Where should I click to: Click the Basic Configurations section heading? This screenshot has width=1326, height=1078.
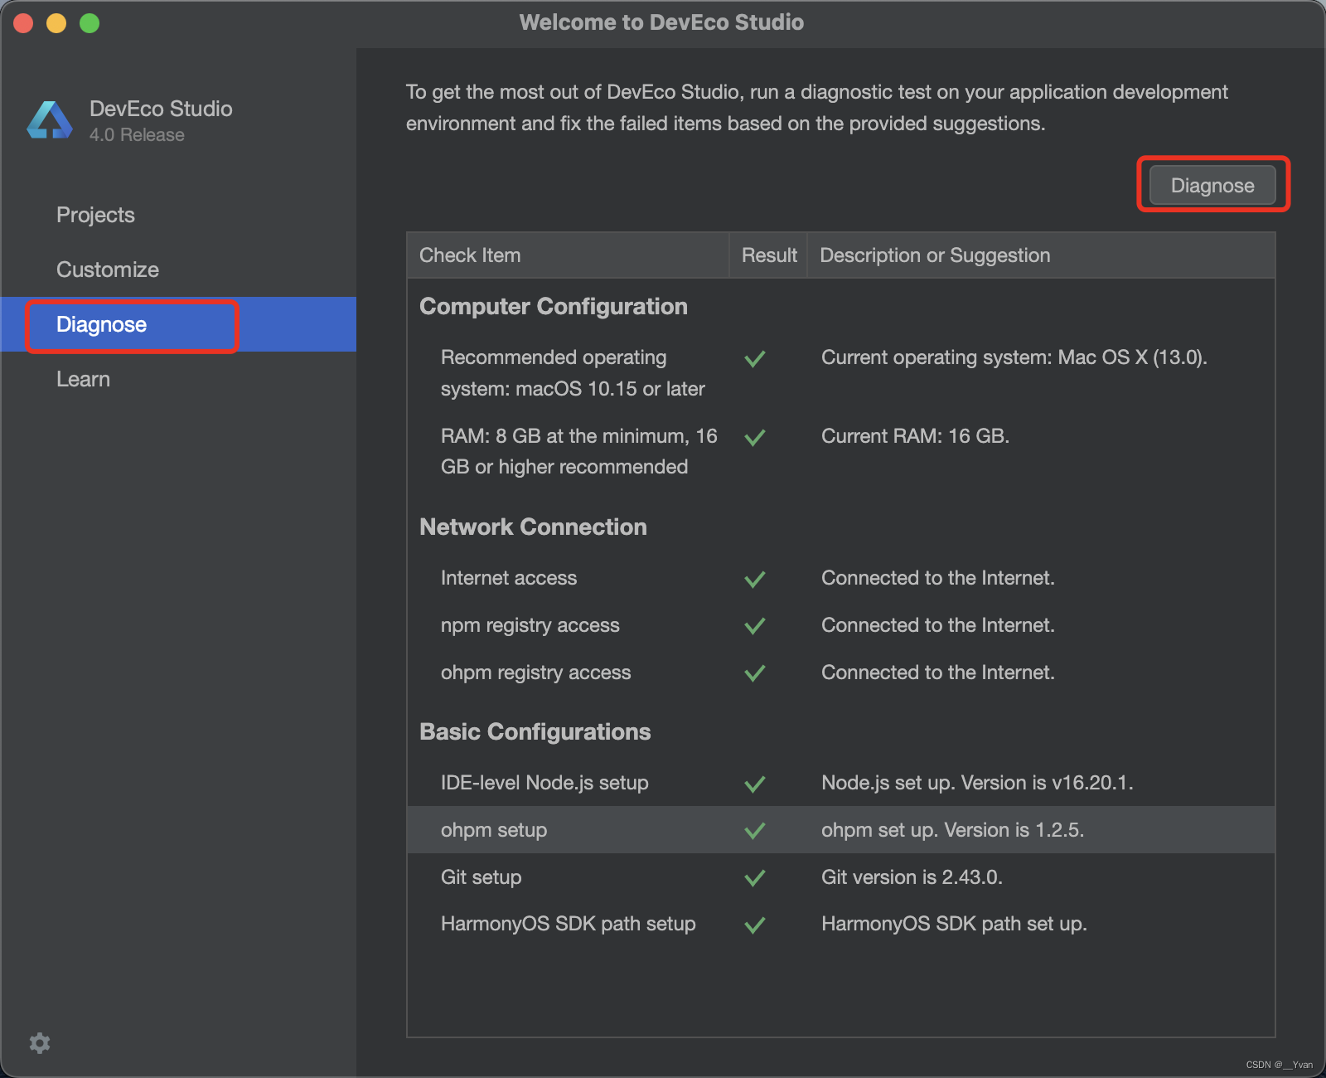[535, 731]
